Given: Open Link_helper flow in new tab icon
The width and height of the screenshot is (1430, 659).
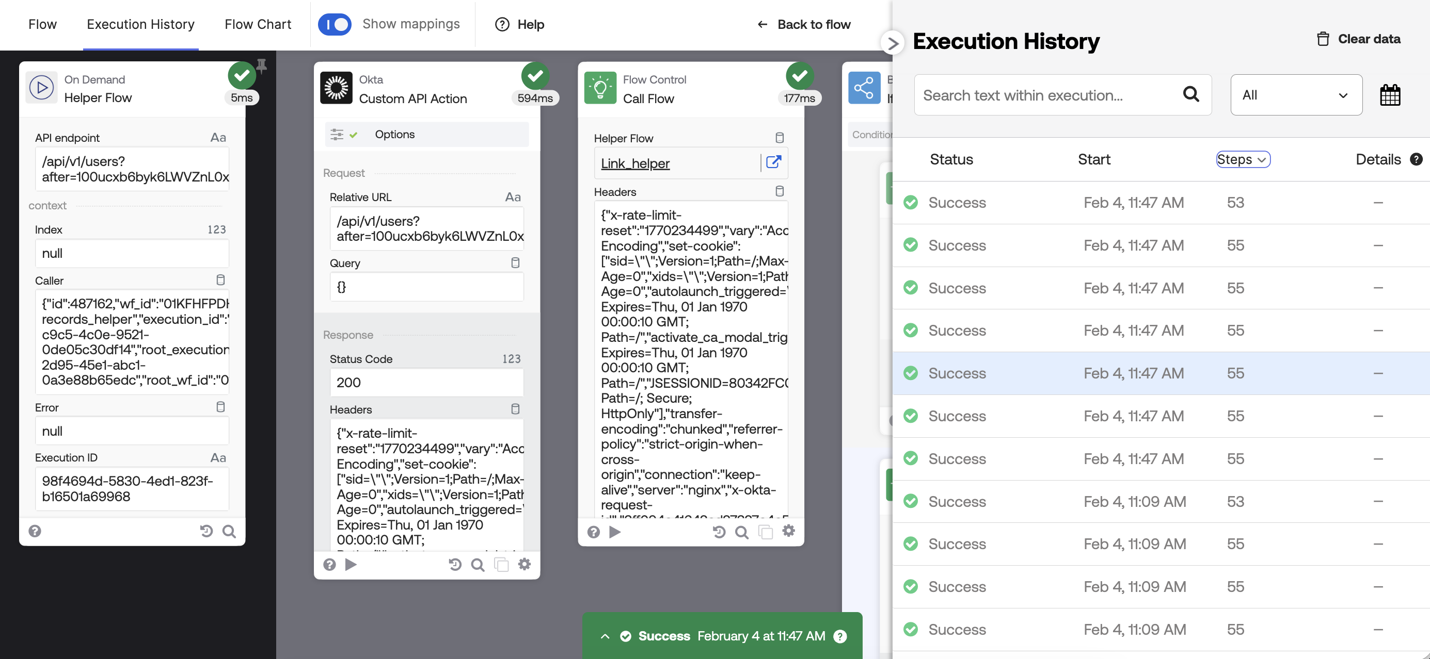Looking at the screenshot, I should coord(773,162).
